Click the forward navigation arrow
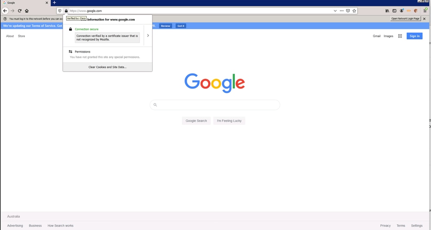The width and height of the screenshot is (431, 230). click(13, 11)
